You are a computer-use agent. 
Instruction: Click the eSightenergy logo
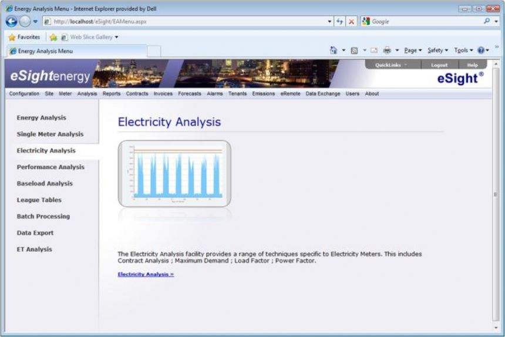[x=50, y=76]
